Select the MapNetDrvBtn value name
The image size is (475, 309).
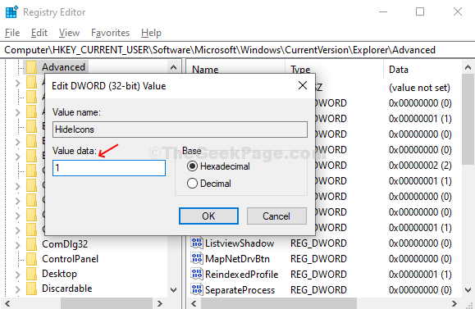[237, 259]
